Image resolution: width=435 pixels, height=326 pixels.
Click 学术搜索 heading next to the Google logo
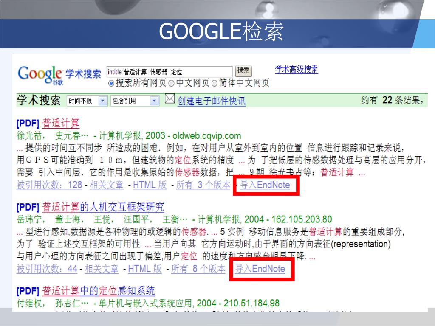tap(83, 74)
